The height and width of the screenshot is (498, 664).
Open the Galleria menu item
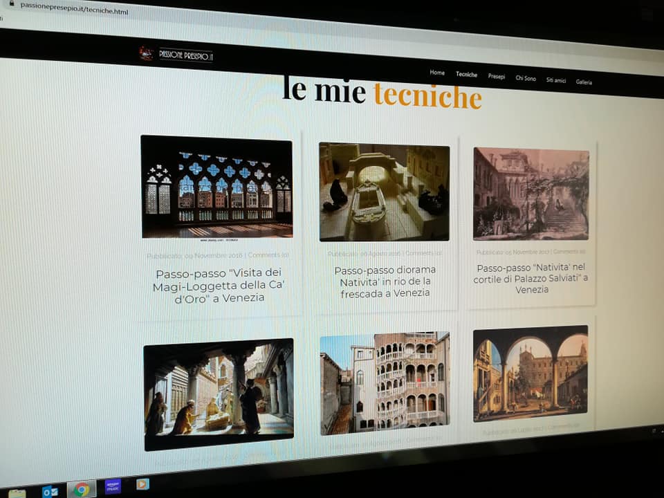coord(584,82)
